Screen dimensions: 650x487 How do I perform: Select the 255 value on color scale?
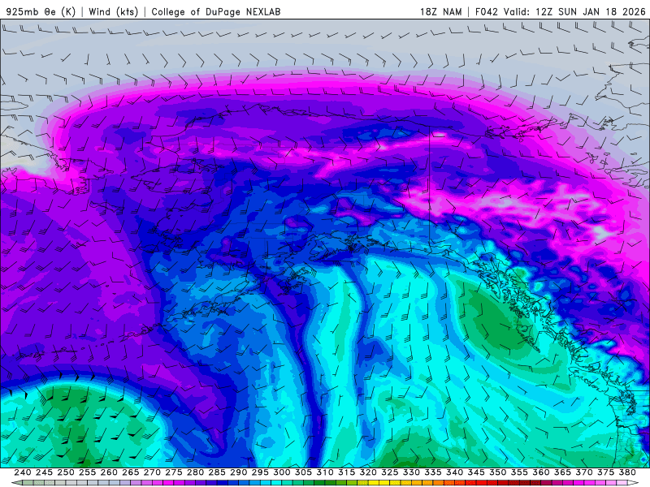click(x=87, y=472)
